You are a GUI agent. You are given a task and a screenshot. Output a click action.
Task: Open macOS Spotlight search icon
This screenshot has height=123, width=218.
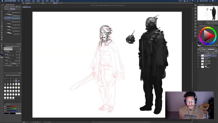(x=210, y=1)
